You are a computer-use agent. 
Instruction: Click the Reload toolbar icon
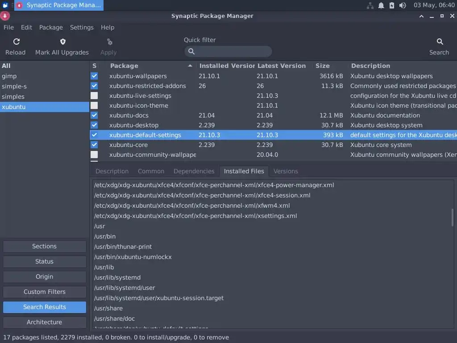pyautogui.click(x=17, y=42)
